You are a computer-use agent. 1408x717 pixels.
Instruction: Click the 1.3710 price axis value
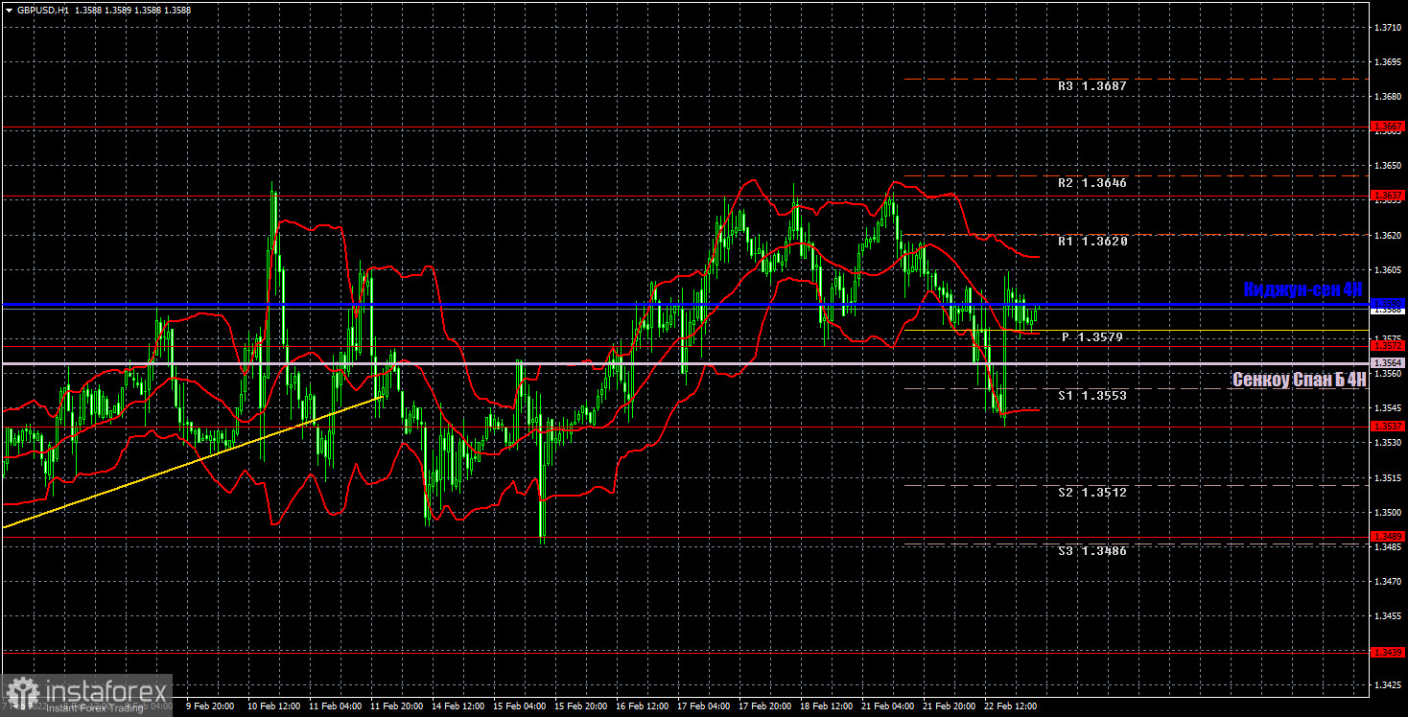(x=1388, y=28)
